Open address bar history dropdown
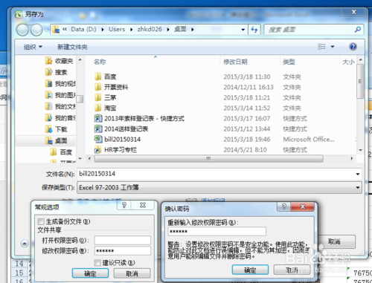This screenshot has height=283, width=372. [x=243, y=30]
